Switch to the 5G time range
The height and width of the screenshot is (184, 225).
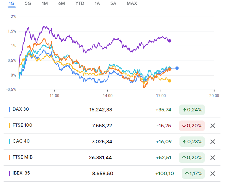tap(28, 3)
